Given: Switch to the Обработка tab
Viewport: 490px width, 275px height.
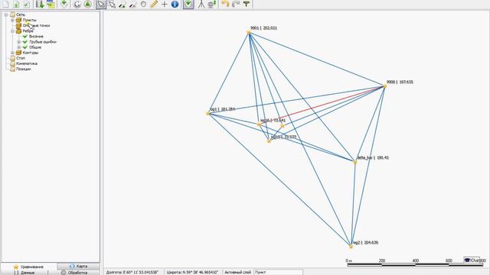Looking at the screenshot, I should pos(74,273).
